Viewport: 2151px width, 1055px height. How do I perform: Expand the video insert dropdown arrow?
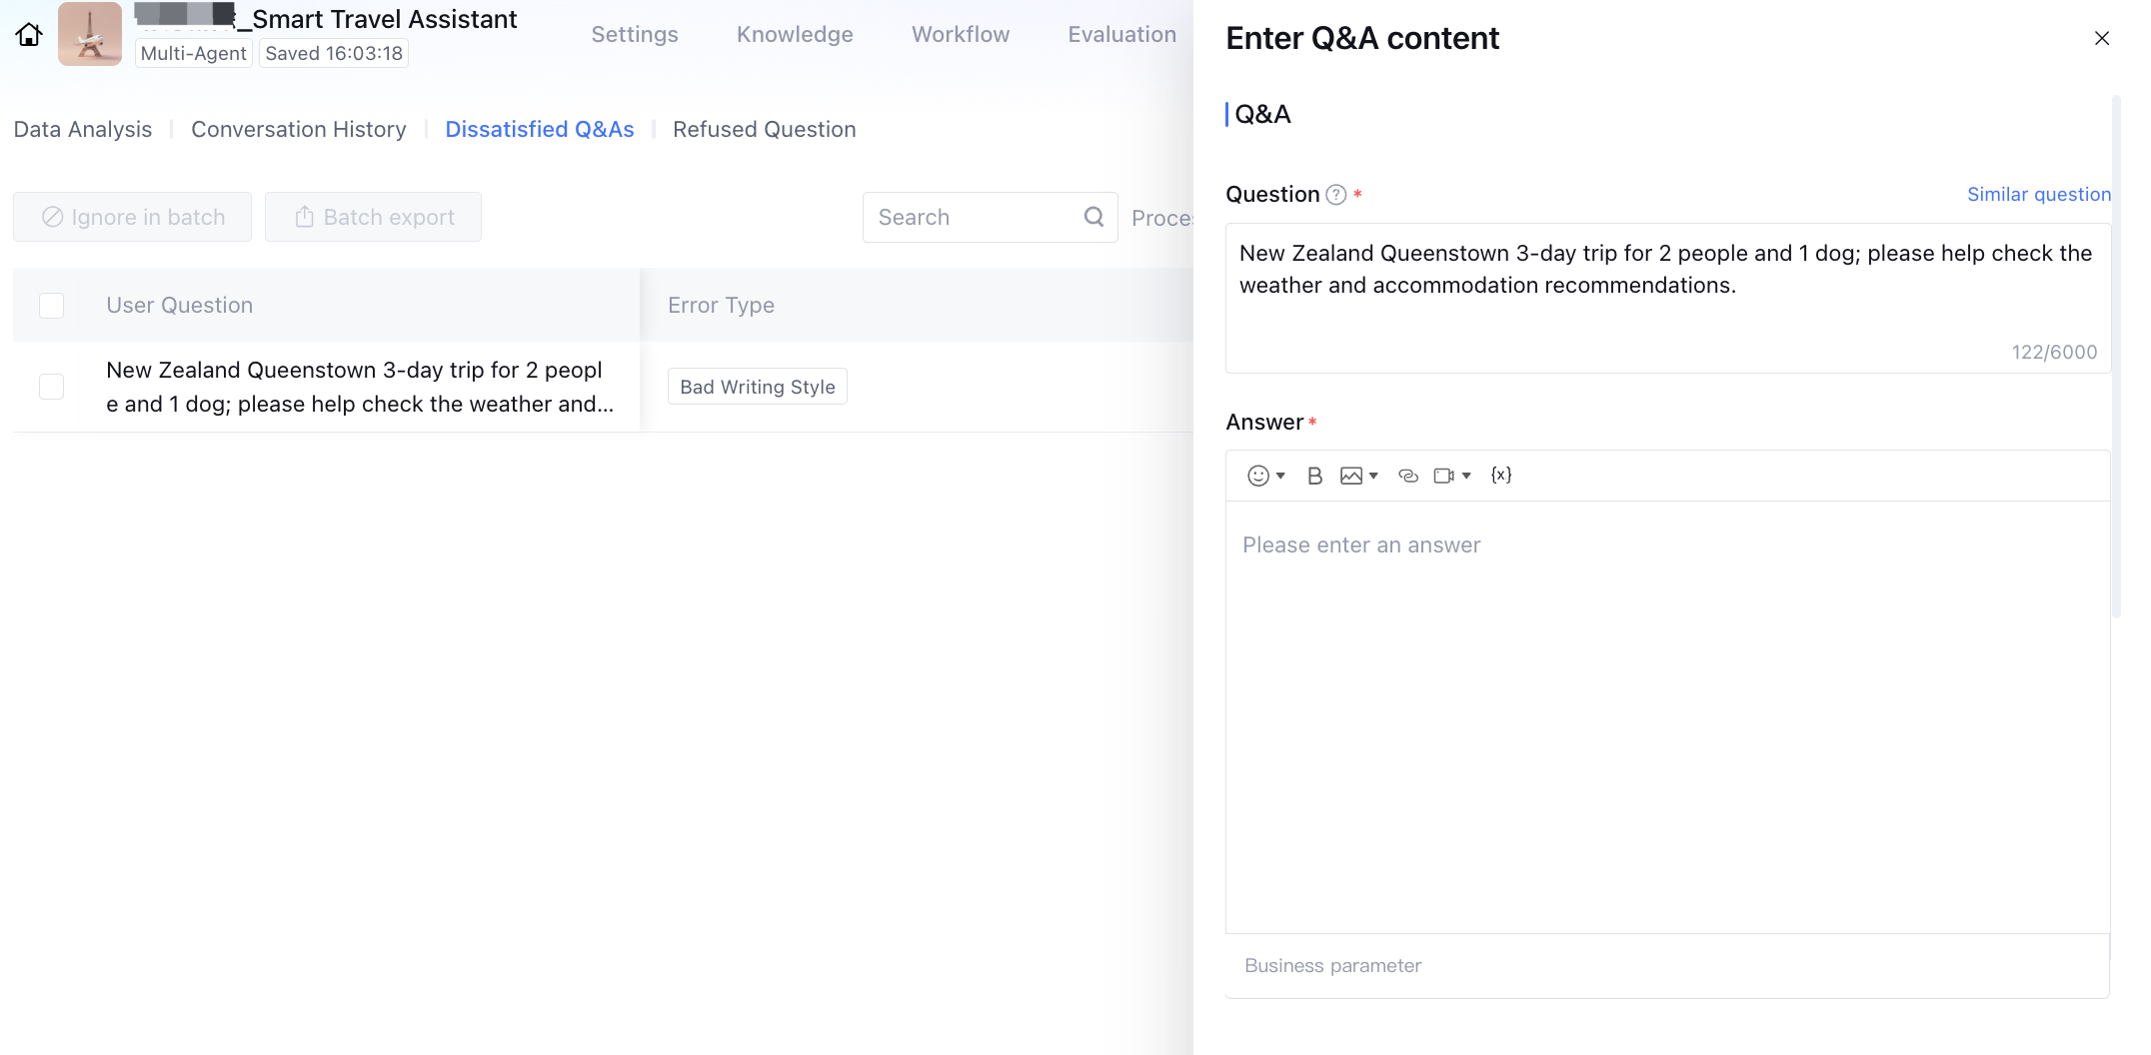point(1466,476)
